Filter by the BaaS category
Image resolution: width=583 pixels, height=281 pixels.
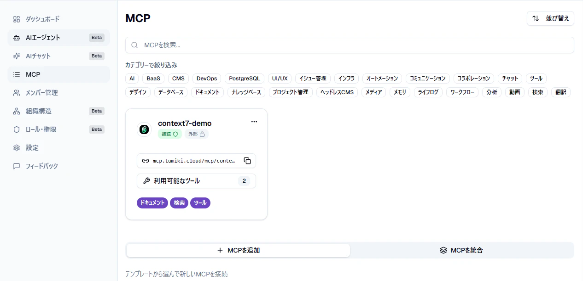pyautogui.click(x=153, y=79)
